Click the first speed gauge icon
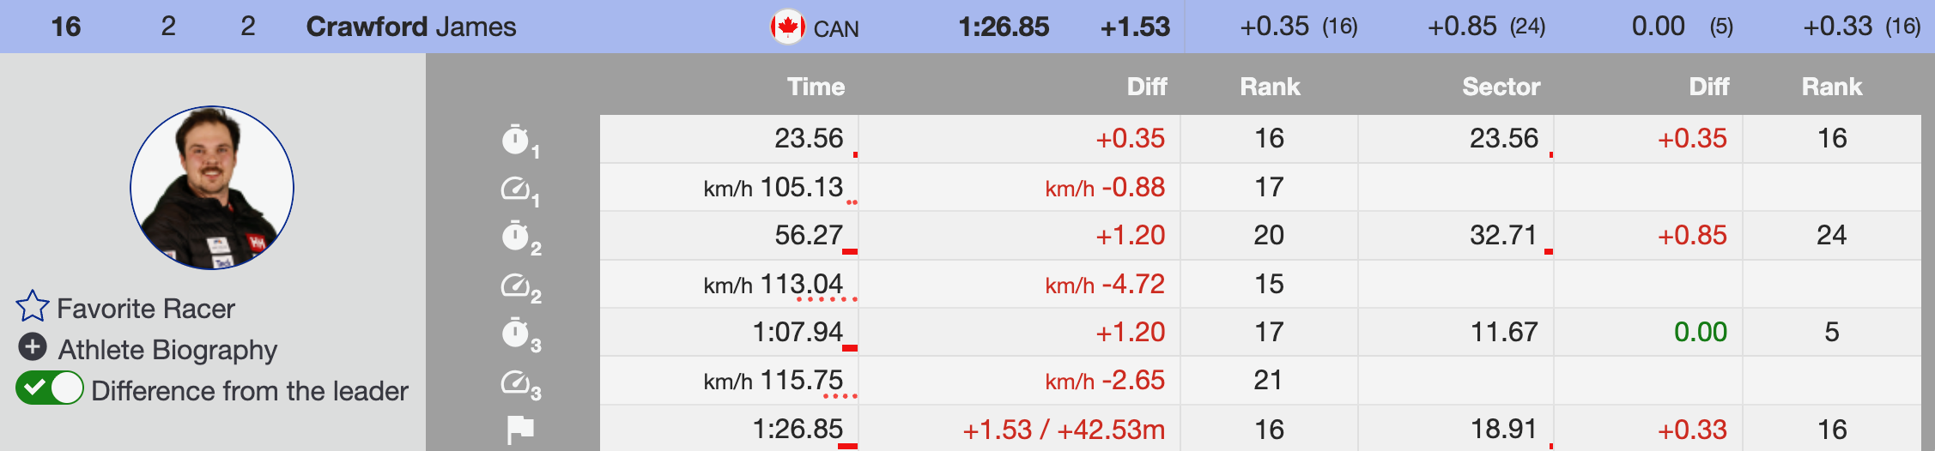This screenshot has height=451, width=1935. coord(515,188)
